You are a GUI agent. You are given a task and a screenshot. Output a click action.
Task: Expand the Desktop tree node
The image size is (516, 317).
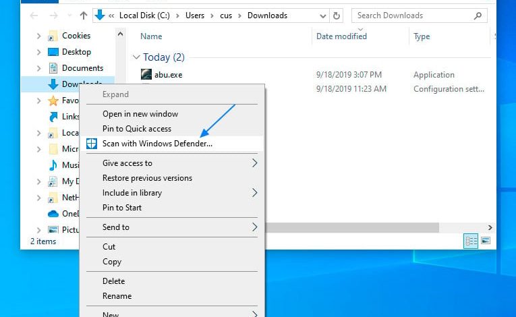[39, 52]
